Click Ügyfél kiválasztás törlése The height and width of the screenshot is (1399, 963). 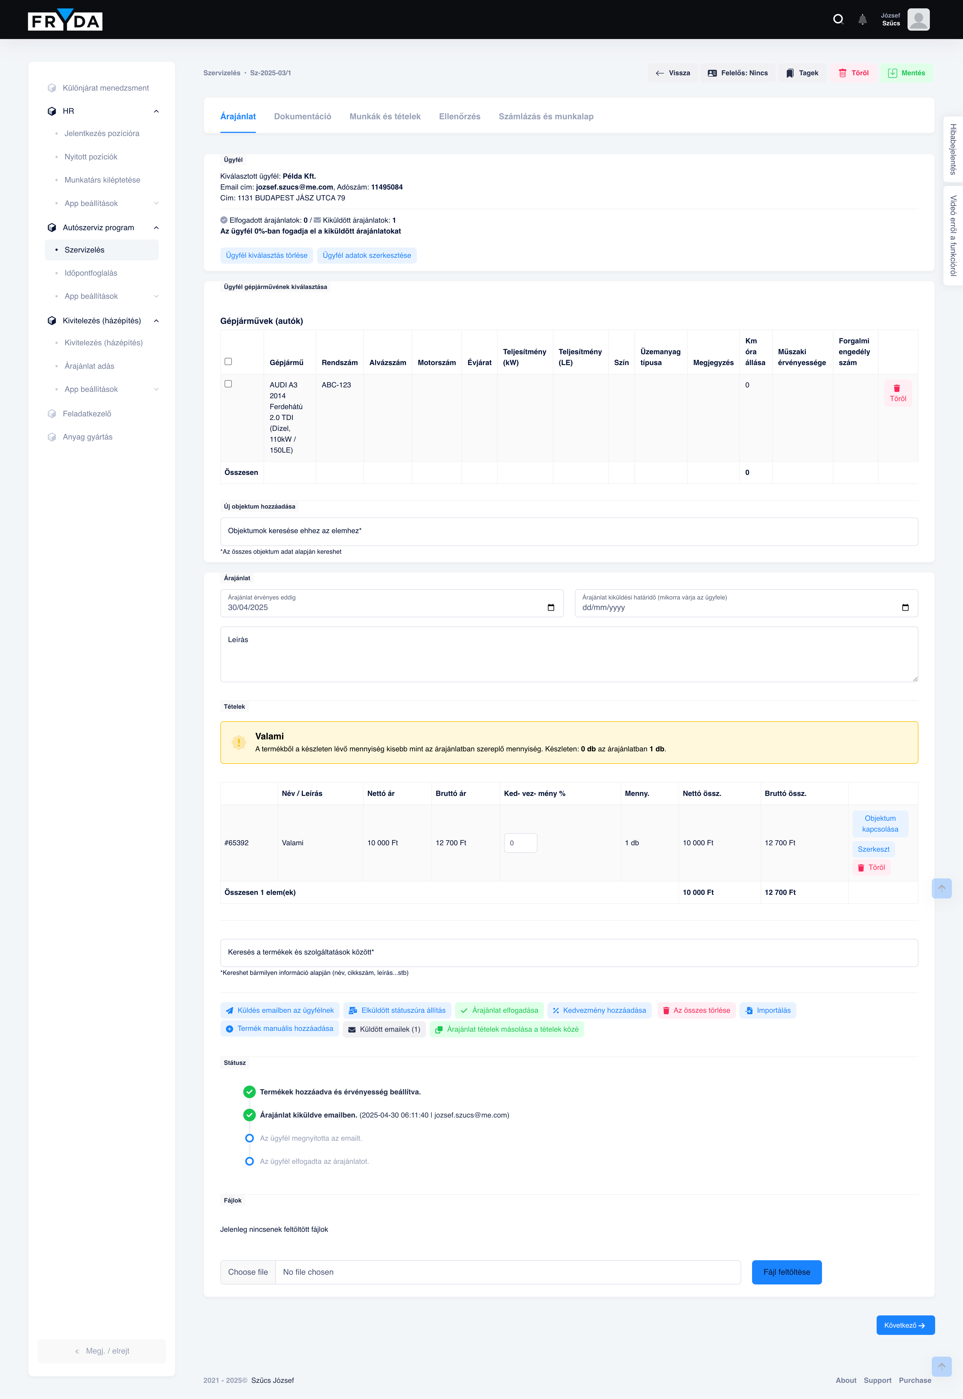[x=267, y=255]
